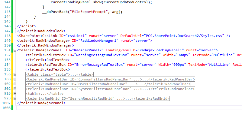
Task: Click line number 149
Action: (x=8, y=41)
